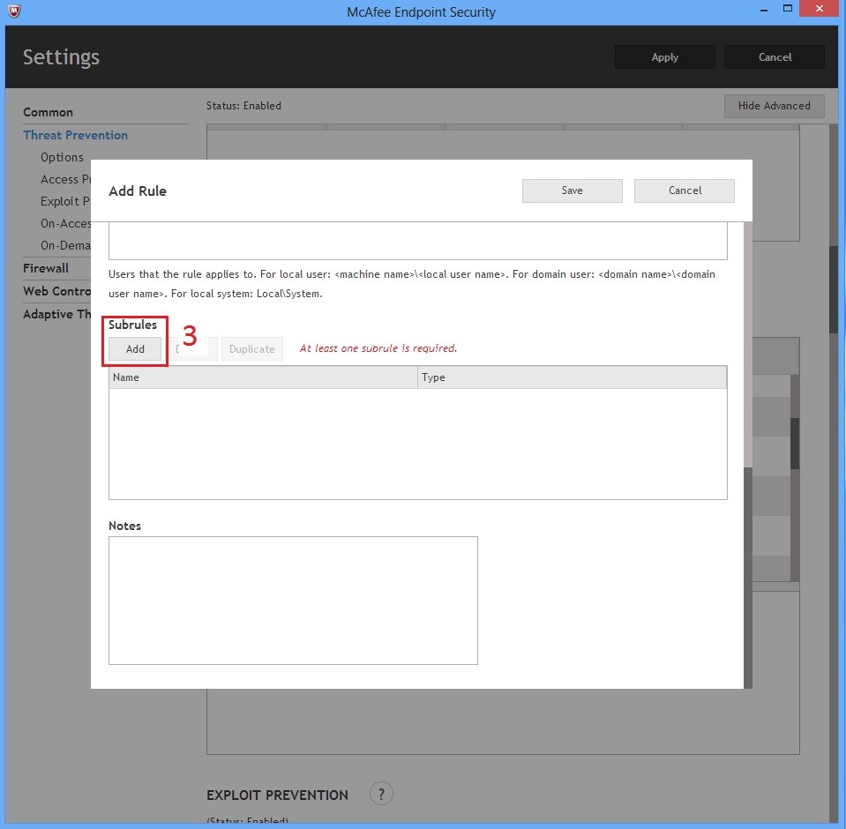Select Threat Prevention in the sidebar
The image size is (846, 829).
75,135
